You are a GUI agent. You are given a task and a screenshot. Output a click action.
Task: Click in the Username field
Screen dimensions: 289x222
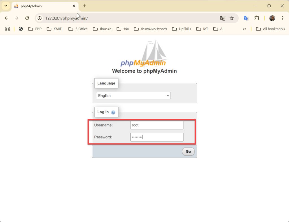click(157, 125)
